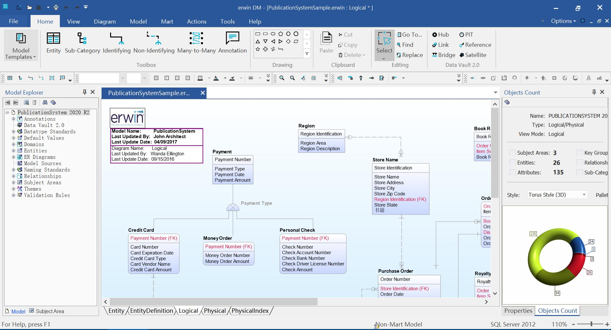Open the Mart ribbon tab
This screenshot has height=330, width=611.
(167, 21)
